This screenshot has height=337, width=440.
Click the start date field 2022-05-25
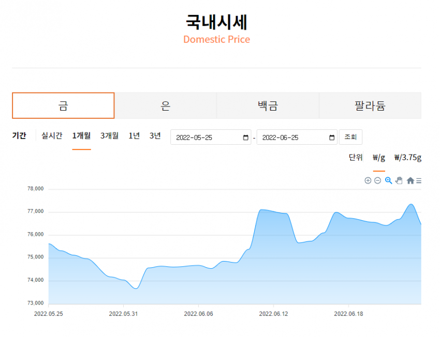point(211,137)
